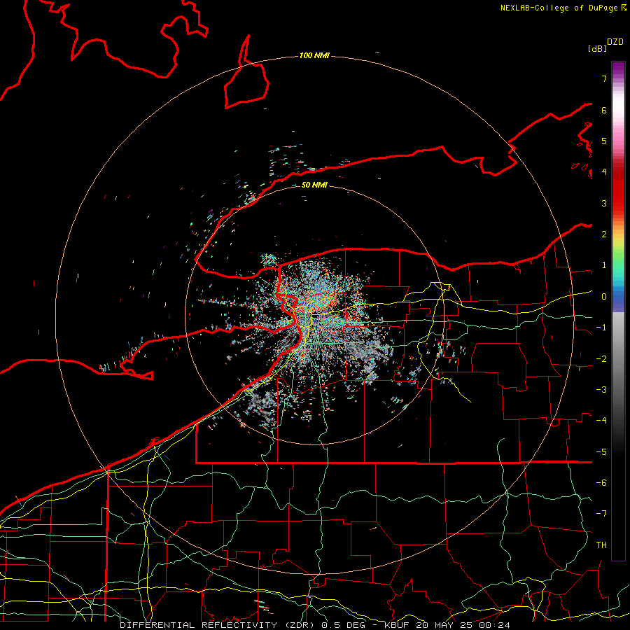The height and width of the screenshot is (630, 630).
Task: Click the -2 value on the color scale
Action: pos(601,359)
